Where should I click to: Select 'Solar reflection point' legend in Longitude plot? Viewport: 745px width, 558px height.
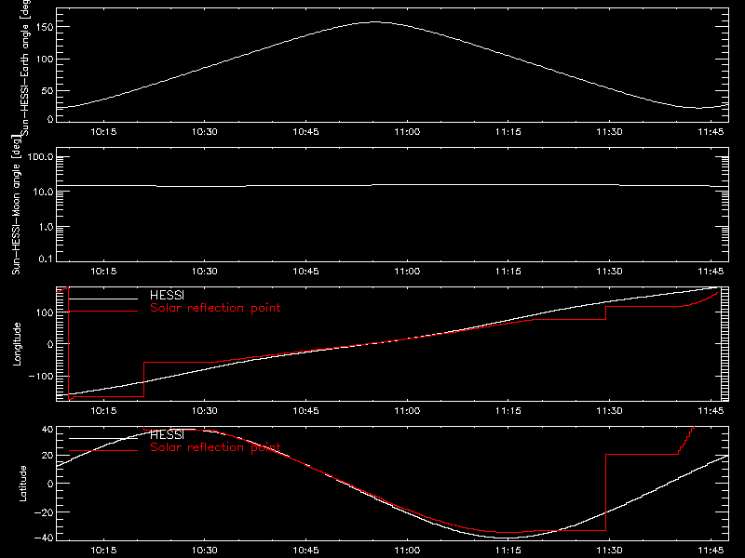(x=215, y=308)
